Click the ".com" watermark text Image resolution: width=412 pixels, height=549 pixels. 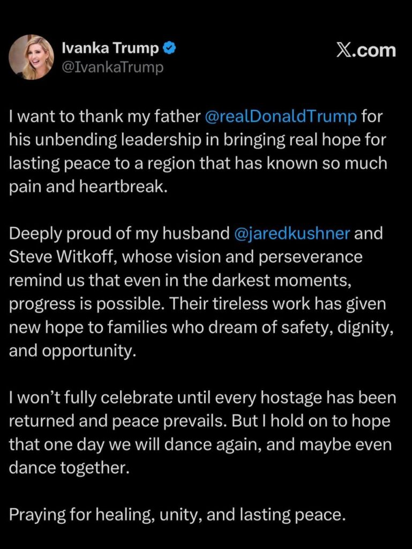pos(377,50)
